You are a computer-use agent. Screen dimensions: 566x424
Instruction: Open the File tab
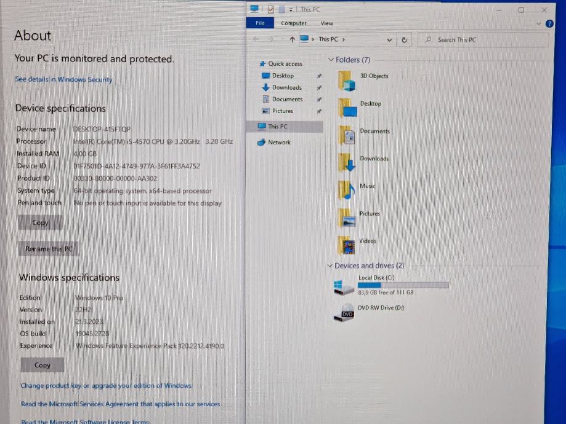pyautogui.click(x=260, y=23)
